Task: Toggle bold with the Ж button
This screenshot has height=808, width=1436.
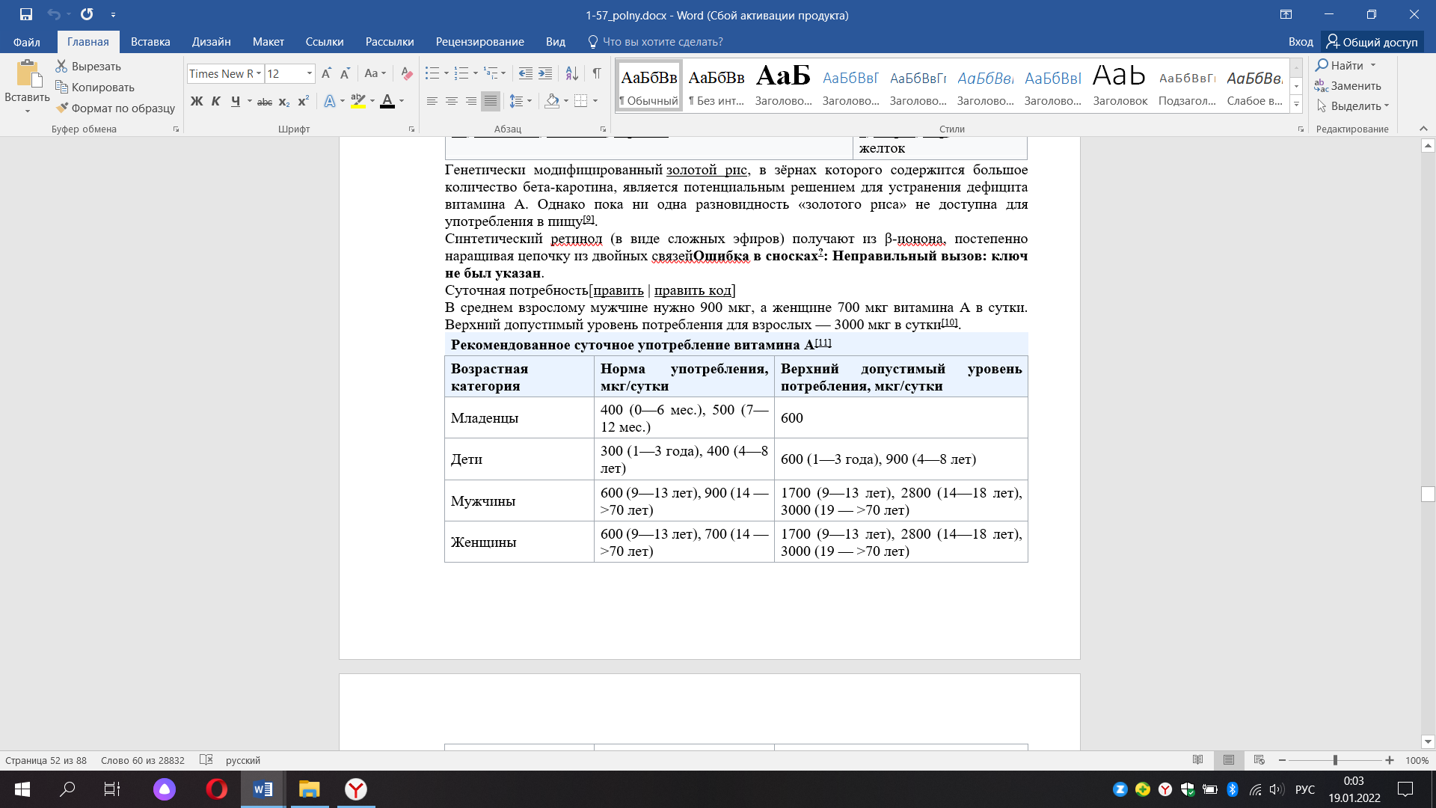Action: pos(197,101)
